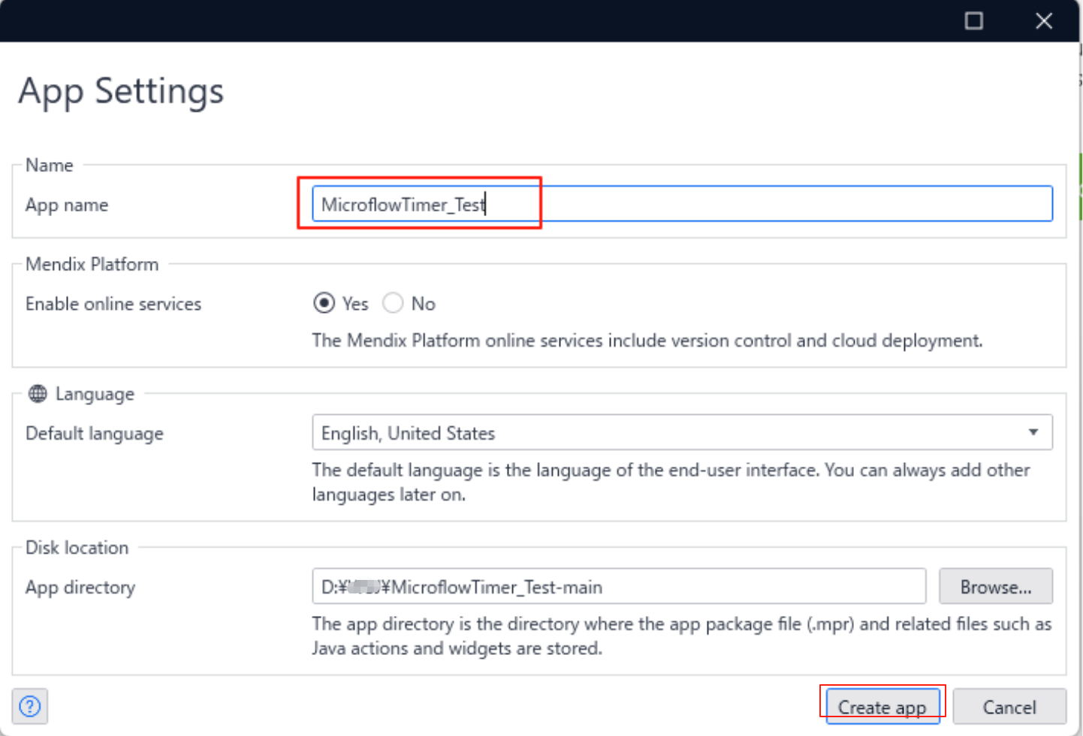Click the Disk location group title

77,548
